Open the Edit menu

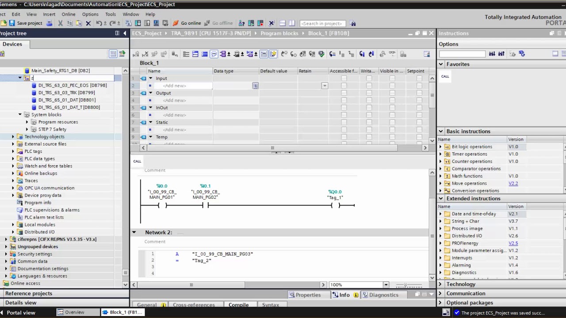[x=16, y=14]
